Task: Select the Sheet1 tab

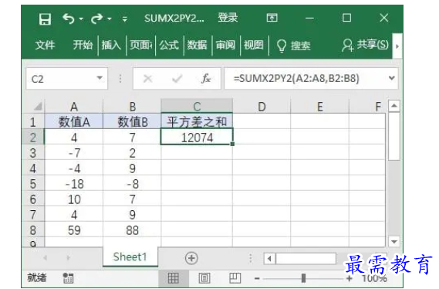Action: [130, 257]
